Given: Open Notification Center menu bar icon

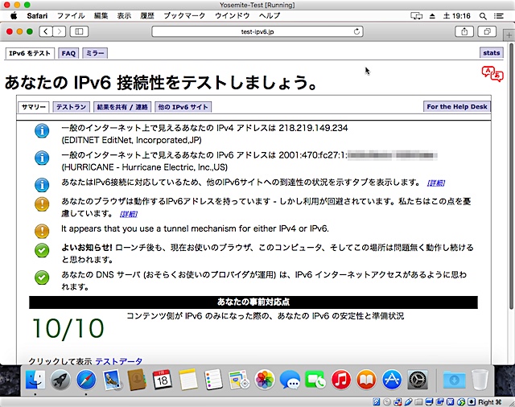Looking at the screenshot, I should pos(499,16).
